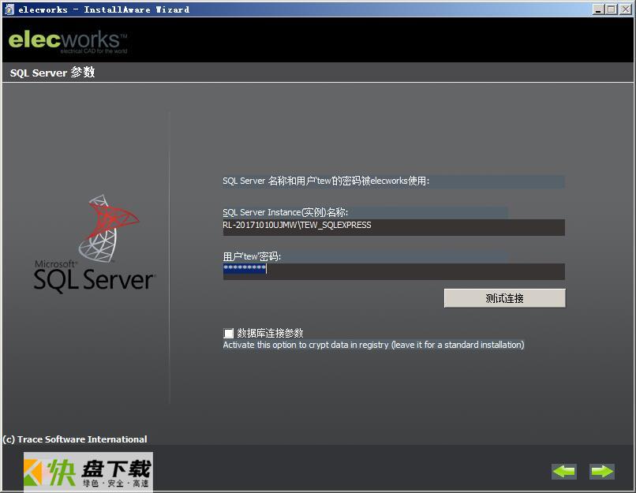Focus the SQL Server Instance name field
636x493 pixels.
tap(394, 227)
